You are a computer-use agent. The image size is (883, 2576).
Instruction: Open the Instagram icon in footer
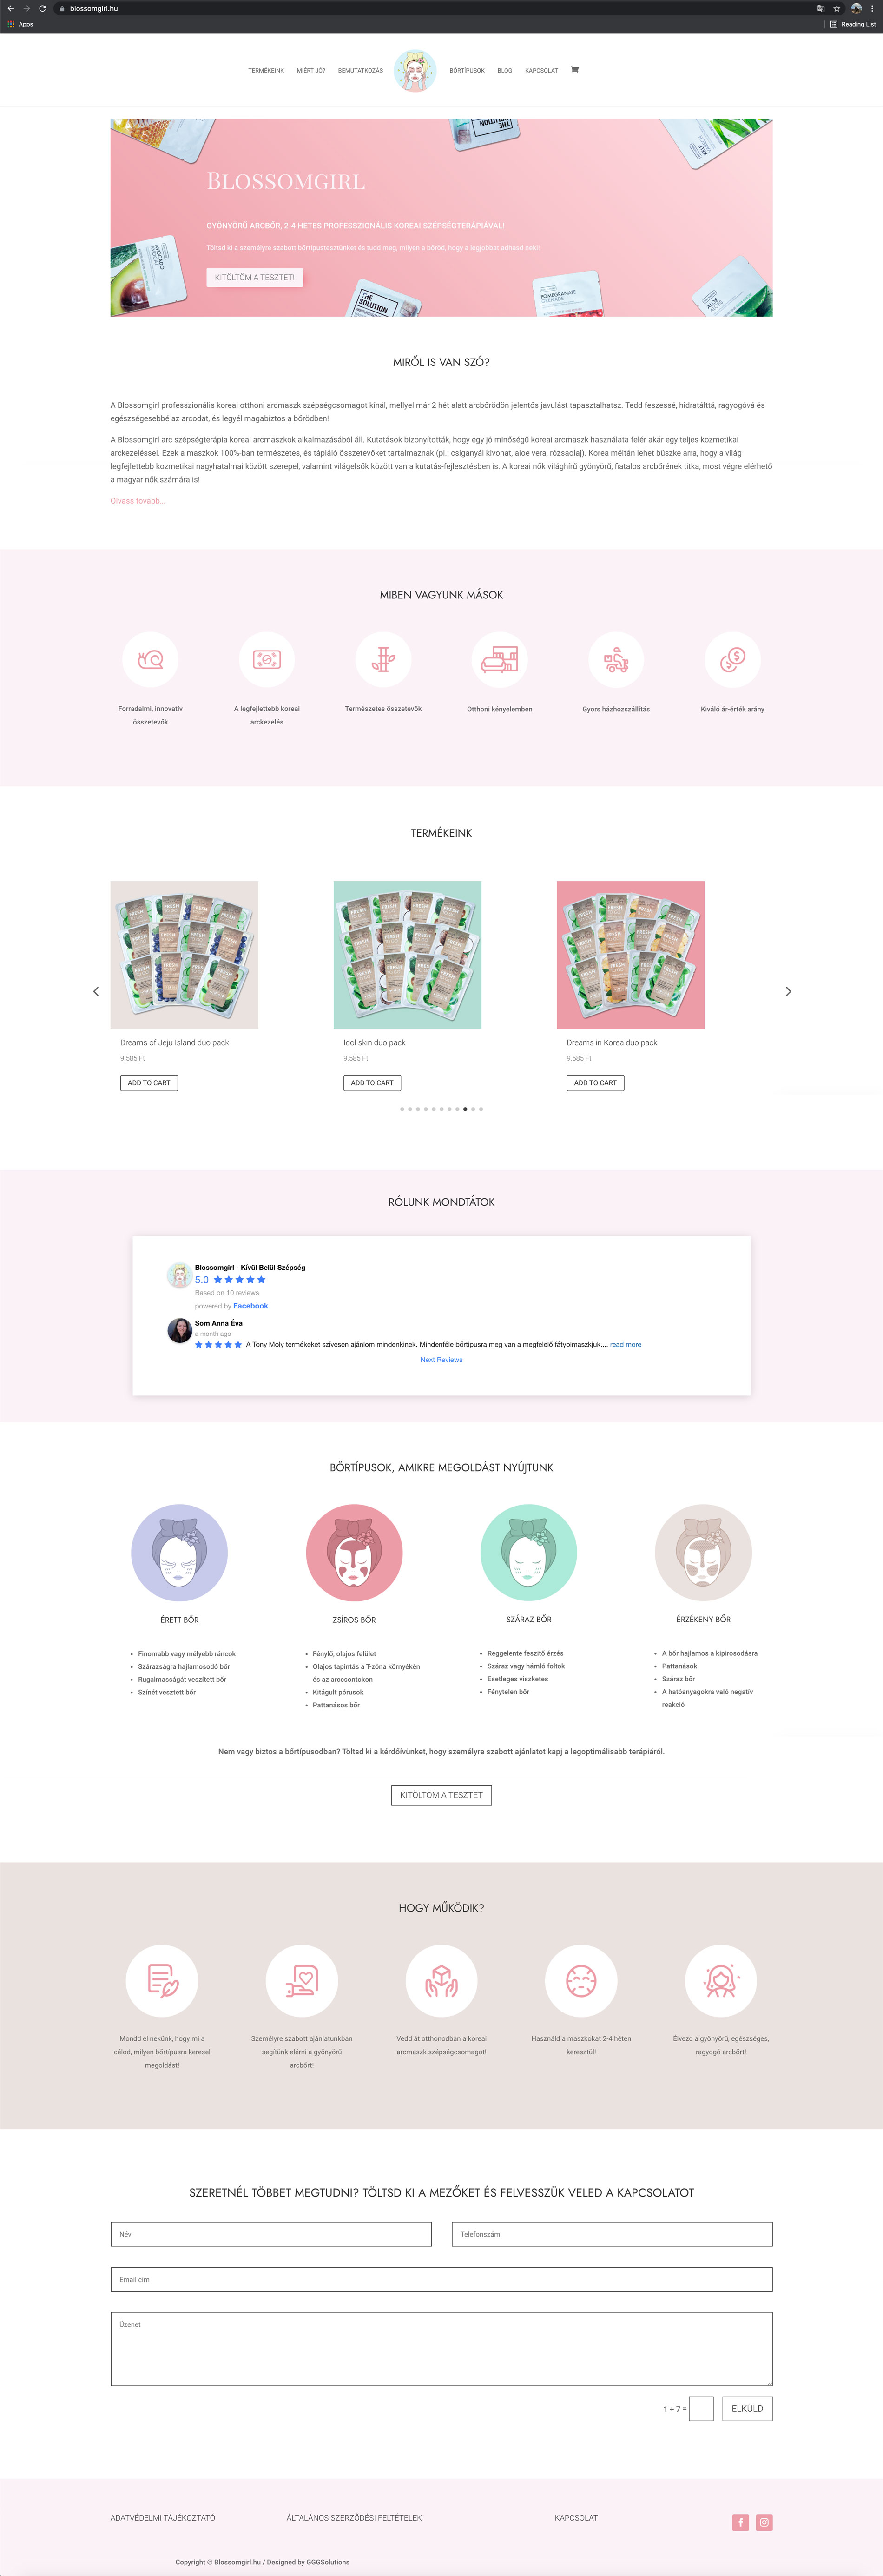click(764, 2522)
